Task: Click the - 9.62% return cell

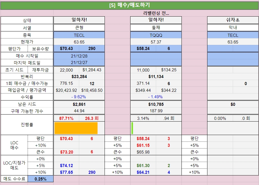Action: (79, 97)
